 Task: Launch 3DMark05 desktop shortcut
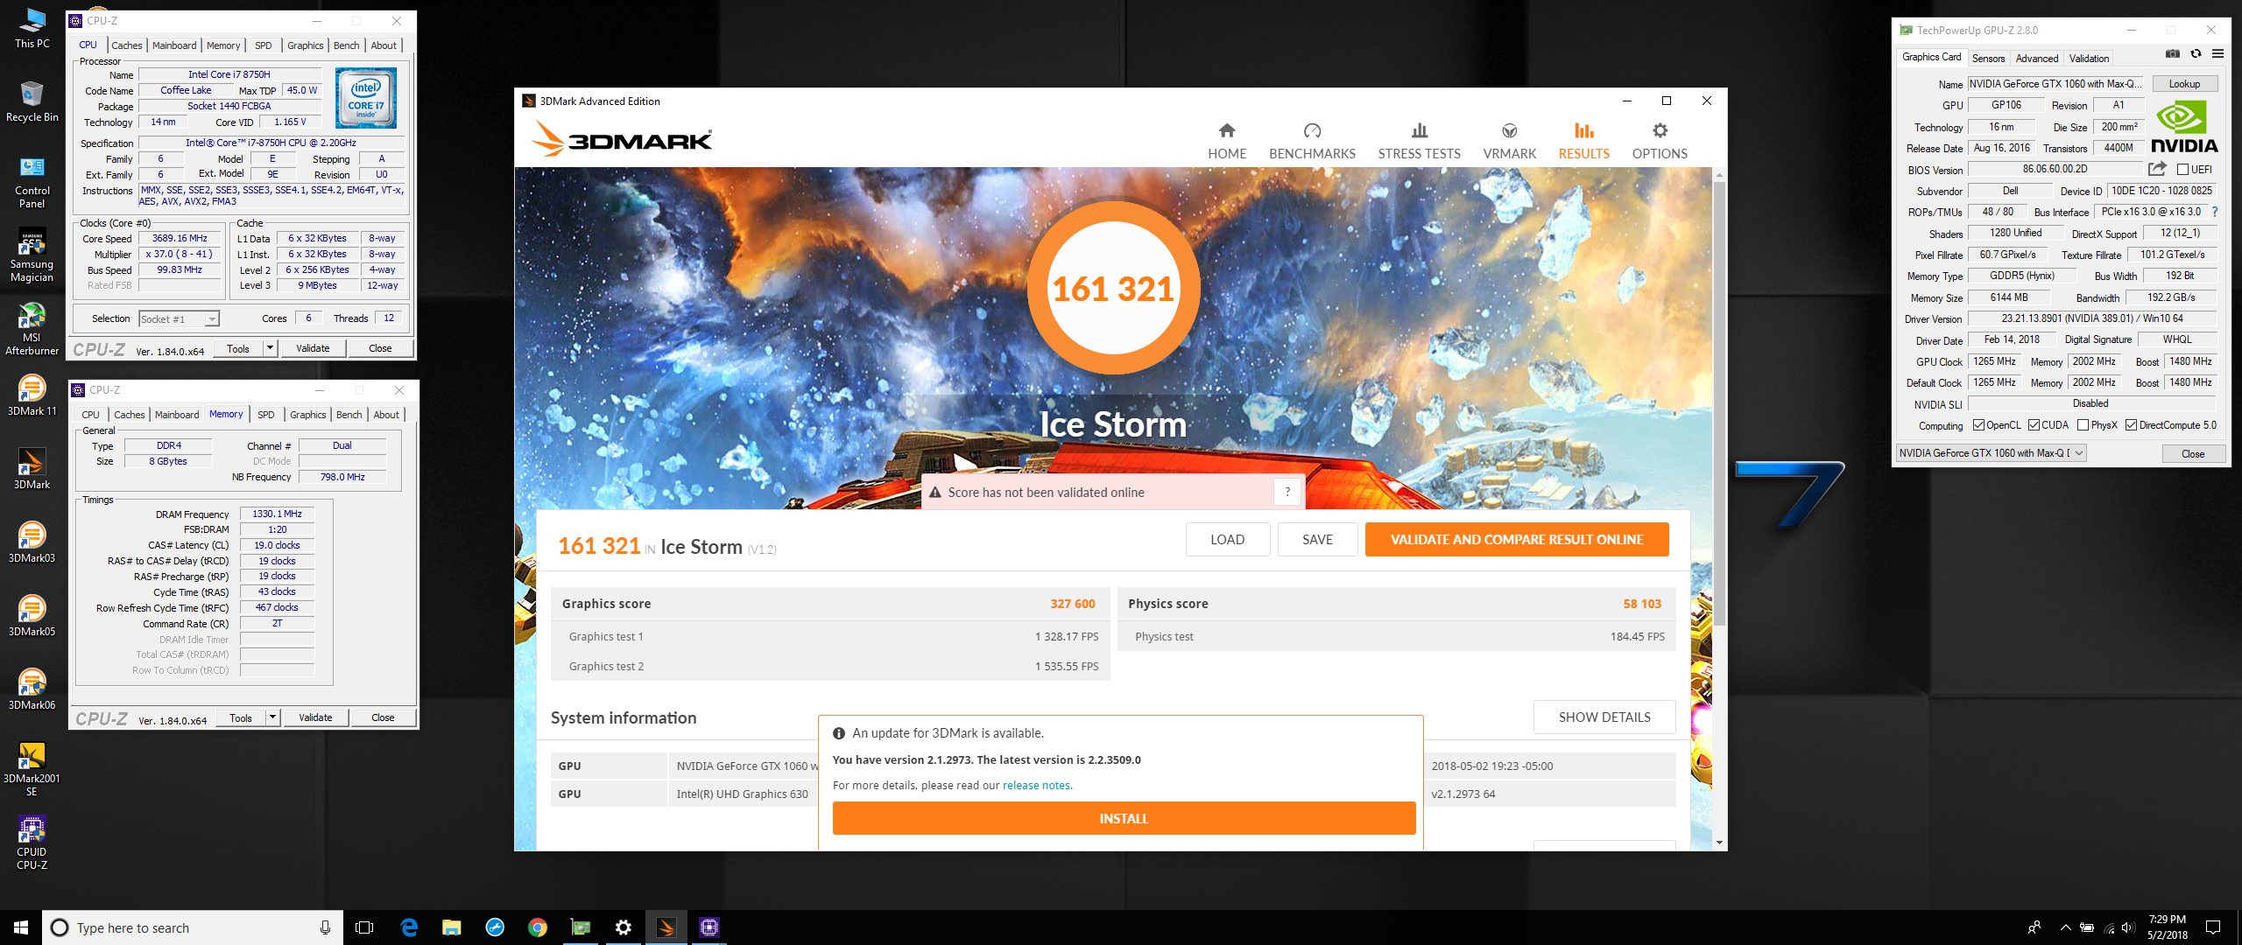(32, 616)
